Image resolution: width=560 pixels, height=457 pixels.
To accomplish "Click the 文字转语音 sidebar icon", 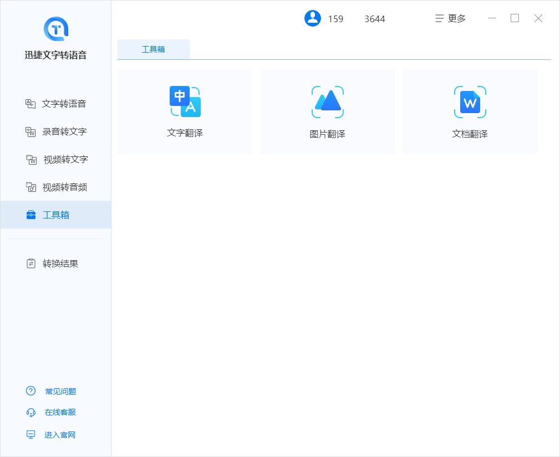I will pos(30,104).
